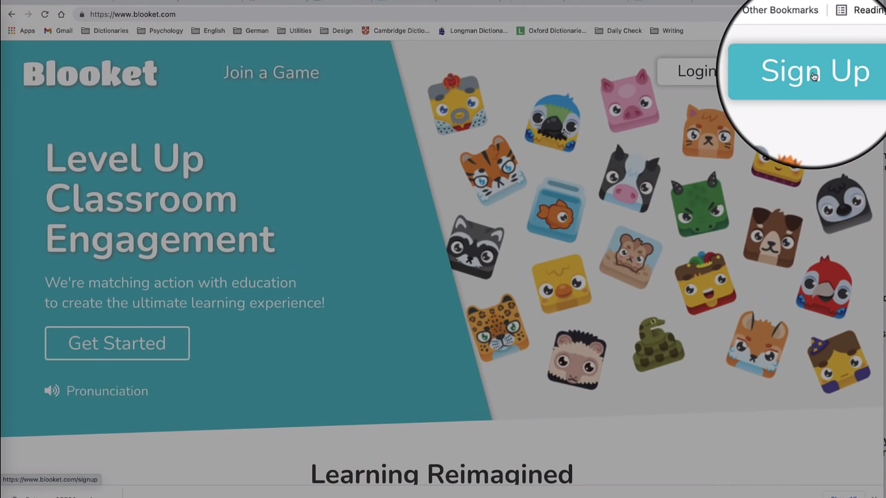Click the penguin Blook

[843, 204]
